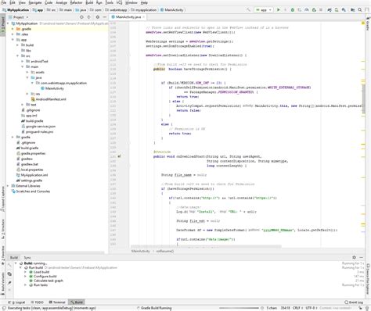Click the filter icon in the Build side toolbar

pyautogui.click(x=9, y=274)
